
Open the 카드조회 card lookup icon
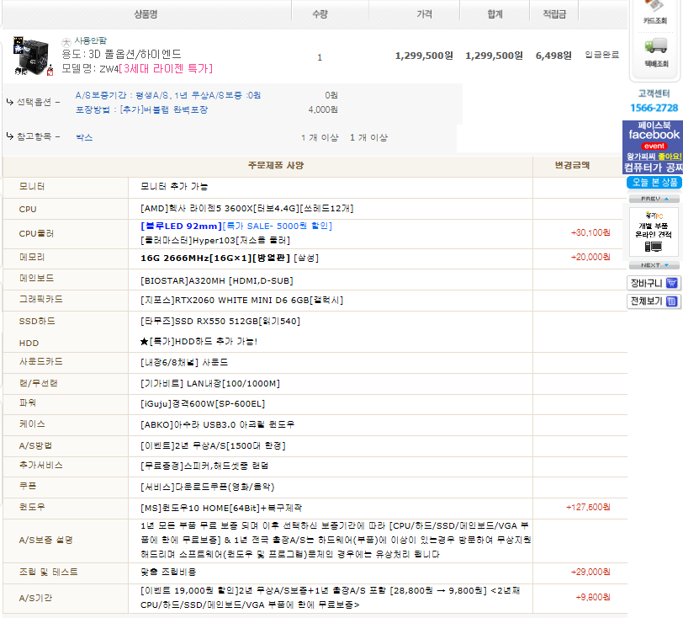coord(654,12)
